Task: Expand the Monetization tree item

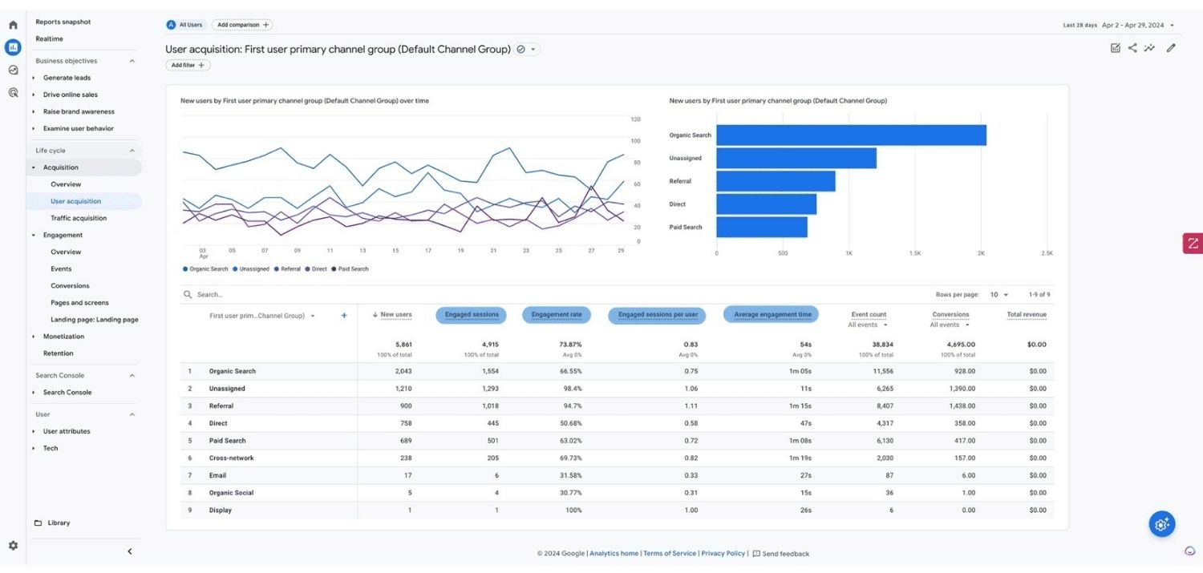Action: [34, 337]
